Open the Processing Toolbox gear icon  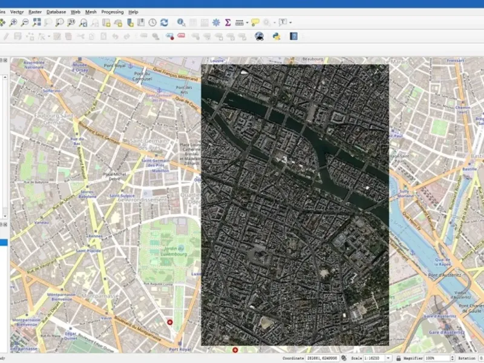point(216,22)
